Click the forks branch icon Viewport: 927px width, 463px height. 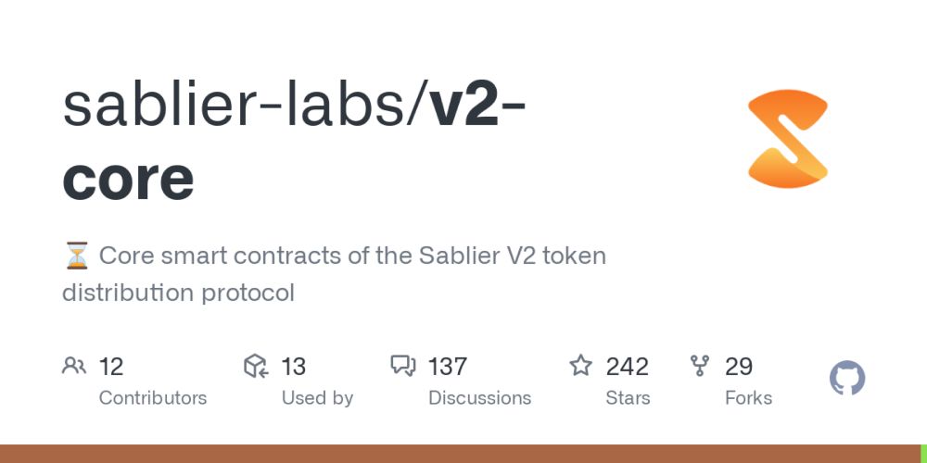(700, 366)
